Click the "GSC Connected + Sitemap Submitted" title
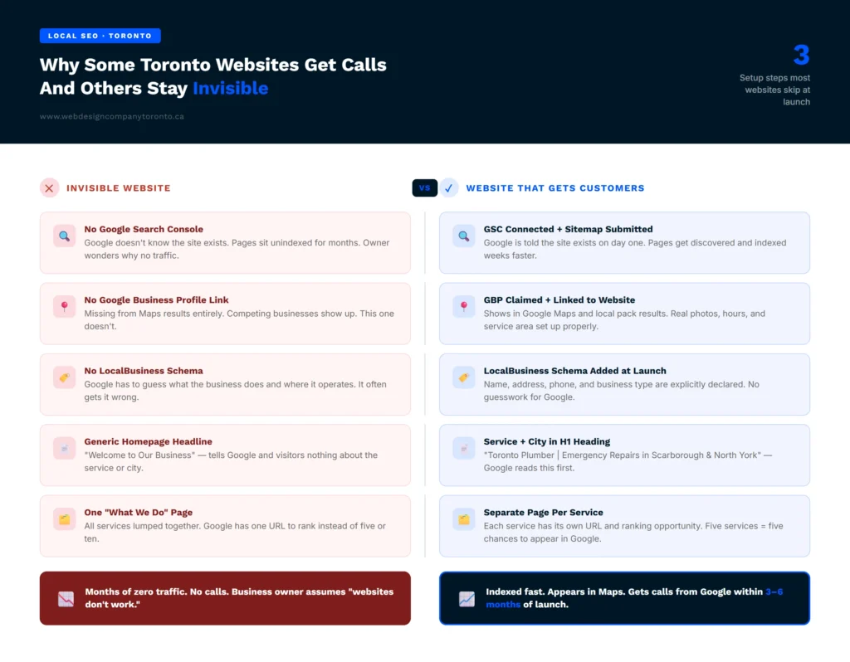This screenshot has width=850, height=662. tap(568, 229)
